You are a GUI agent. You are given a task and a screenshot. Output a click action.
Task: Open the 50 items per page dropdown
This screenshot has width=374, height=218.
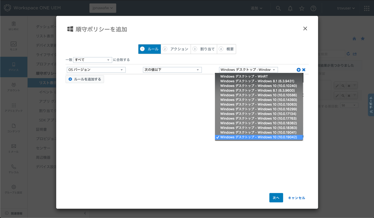click(x=349, y=105)
